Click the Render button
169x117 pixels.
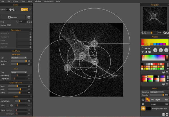(13, 17)
